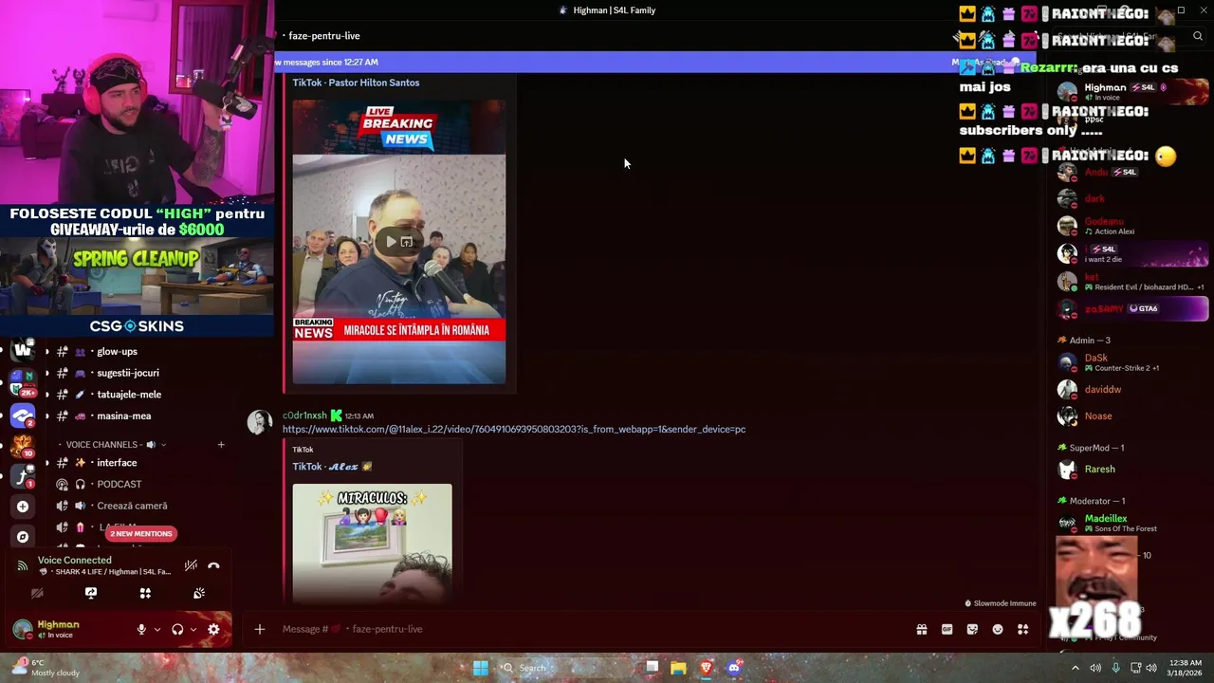
Task: Open the Apps launcher in message bar
Action: [x=1022, y=629]
